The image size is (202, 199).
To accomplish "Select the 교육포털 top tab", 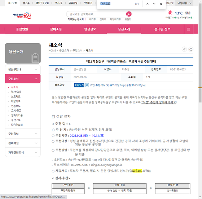I will (73, 3).
